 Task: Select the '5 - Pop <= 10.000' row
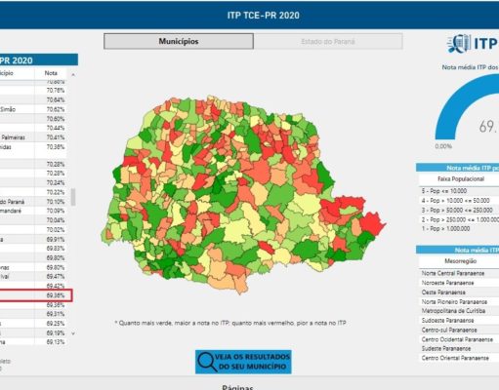pyautogui.click(x=459, y=191)
